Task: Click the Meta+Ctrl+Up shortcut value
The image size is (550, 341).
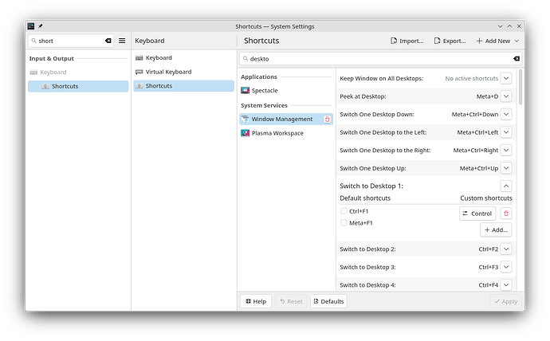Action: 479,168
